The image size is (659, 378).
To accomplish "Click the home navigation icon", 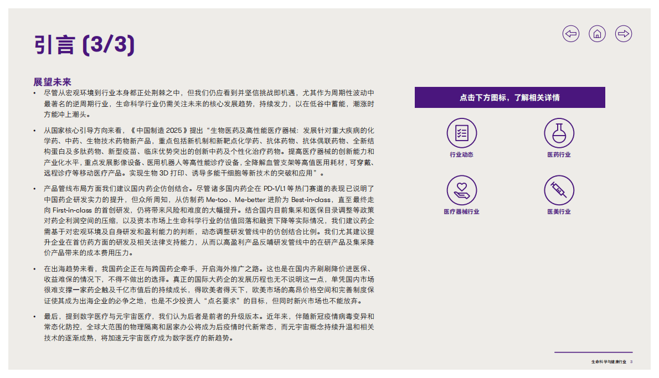I will [x=597, y=34].
